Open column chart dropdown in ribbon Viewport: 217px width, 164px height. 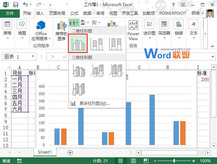coord(74,22)
